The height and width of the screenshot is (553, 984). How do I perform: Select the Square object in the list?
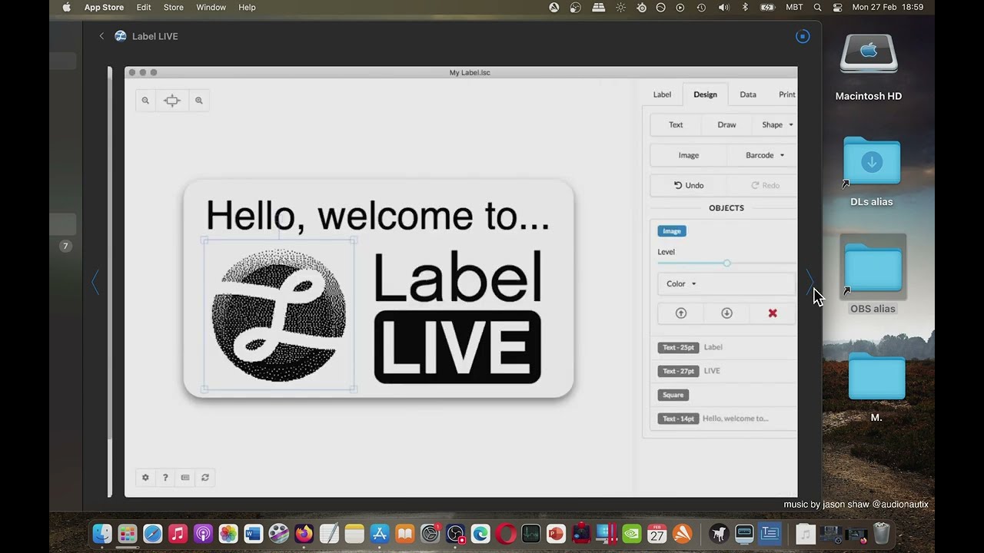pyautogui.click(x=723, y=395)
